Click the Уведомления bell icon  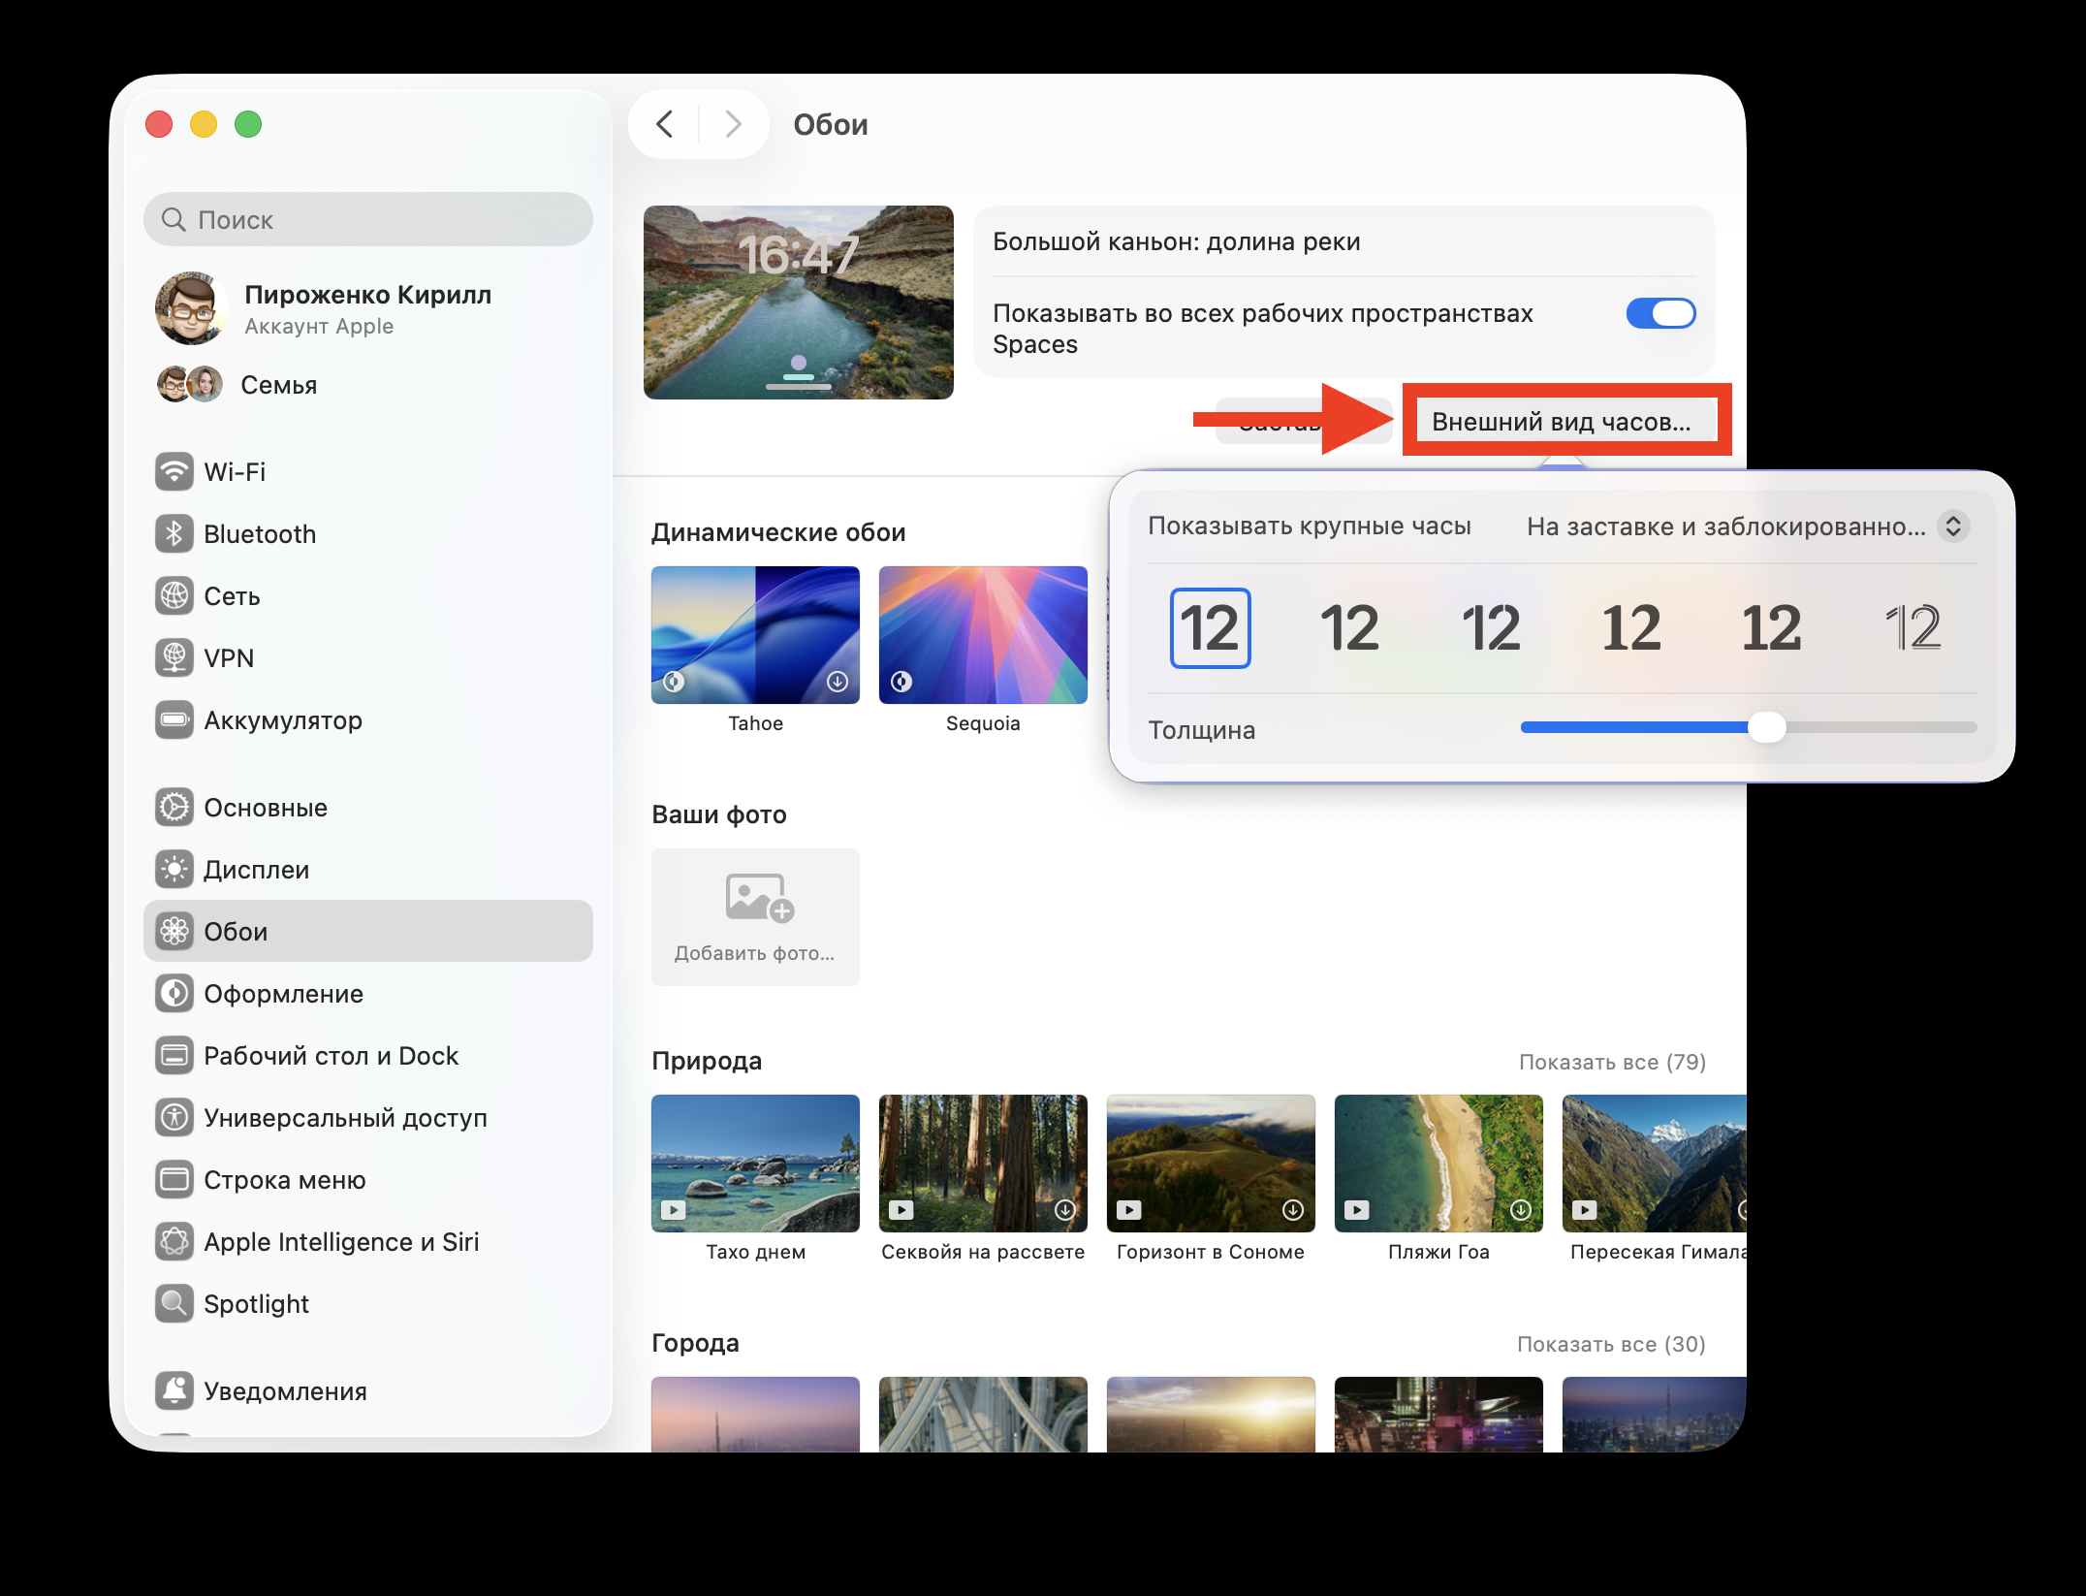click(174, 1391)
